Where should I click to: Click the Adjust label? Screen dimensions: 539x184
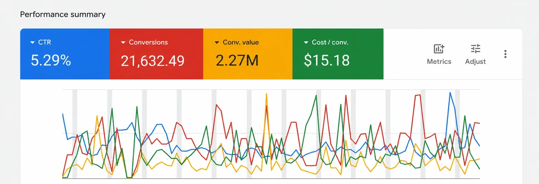[475, 61]
